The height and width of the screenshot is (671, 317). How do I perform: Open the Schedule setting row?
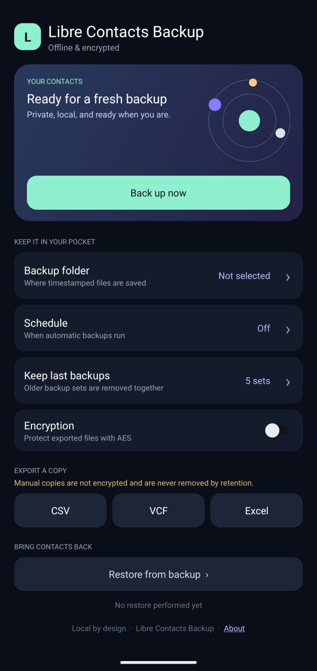tap(158, 328)
